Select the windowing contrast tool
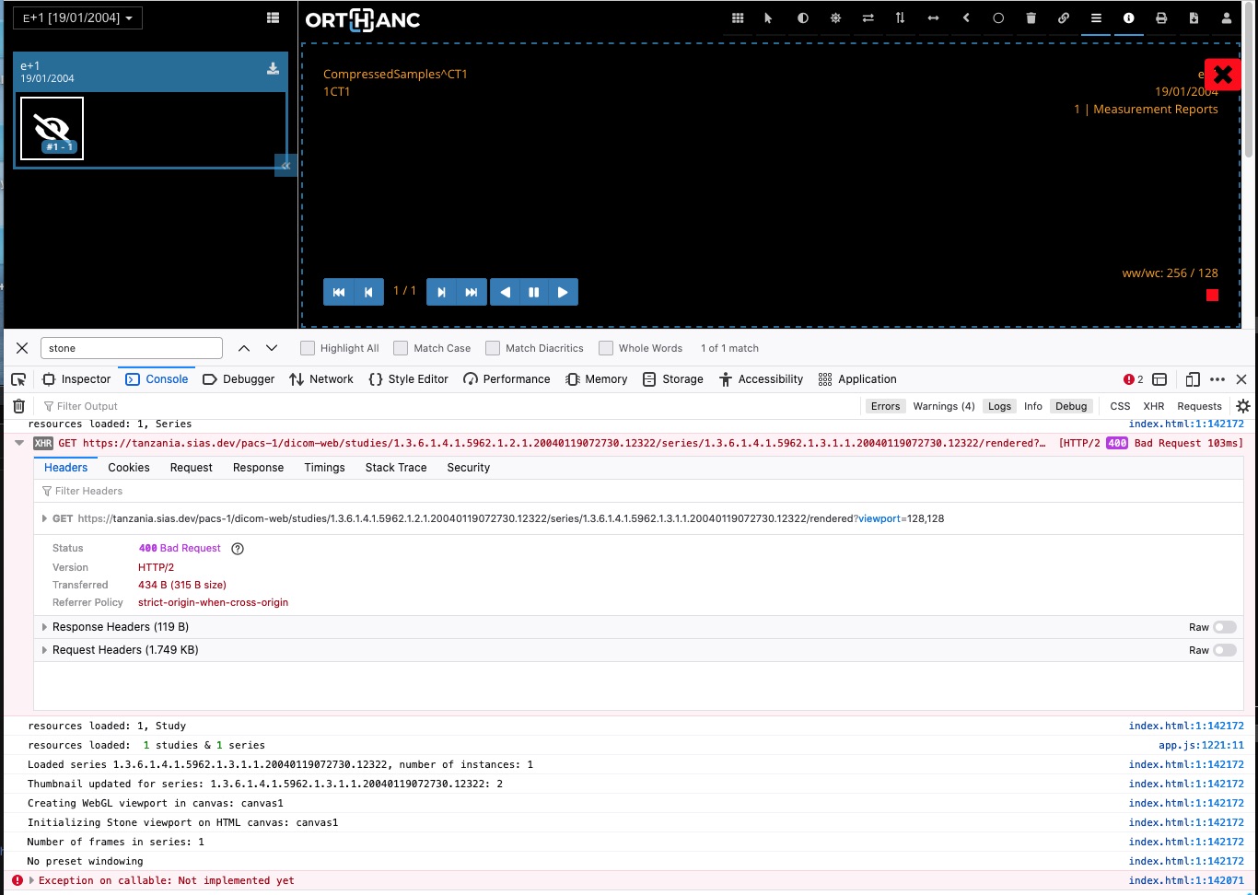This screenshot has width=1258, height=895. coord(803,18)
